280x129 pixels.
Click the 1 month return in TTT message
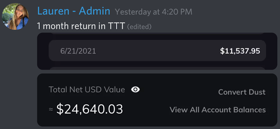click(81, 26)
